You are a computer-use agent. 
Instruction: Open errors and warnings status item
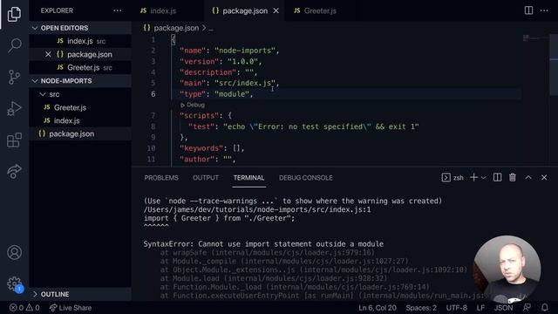(24, 308)
